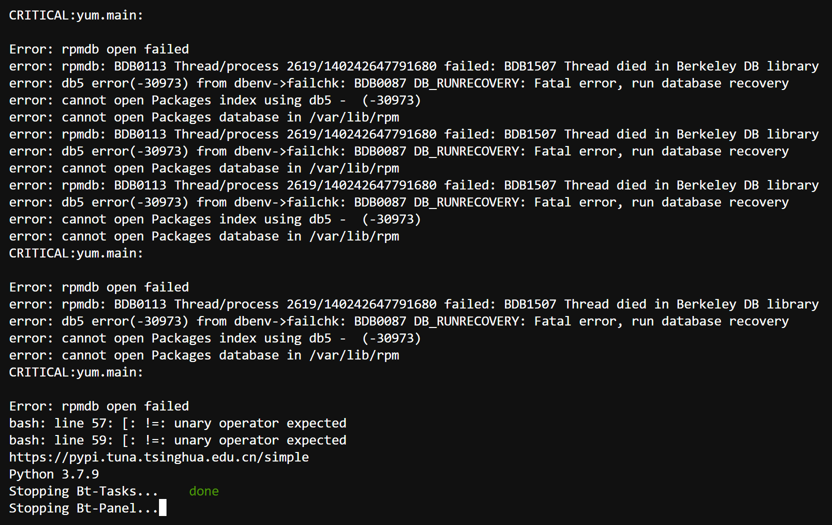Image resolution: width=832 pixels, height=525 pixels.
Task: Click the first 'Error: rpmdb open failed' line
Action: pos(99,49)
